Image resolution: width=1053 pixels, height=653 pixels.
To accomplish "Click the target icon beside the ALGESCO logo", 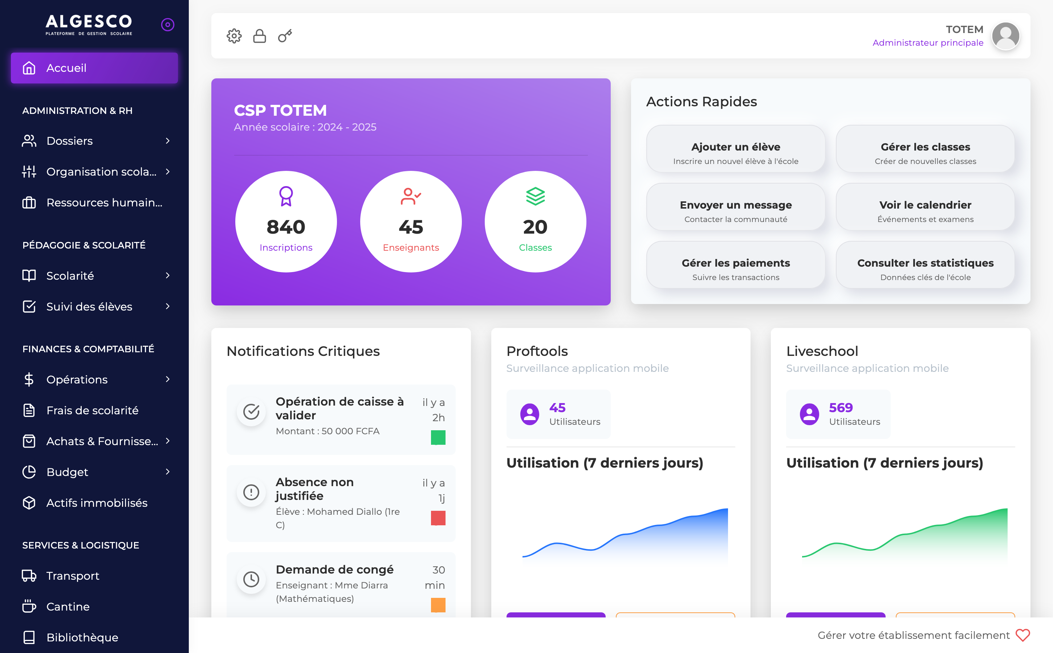I will click(167, 25).
